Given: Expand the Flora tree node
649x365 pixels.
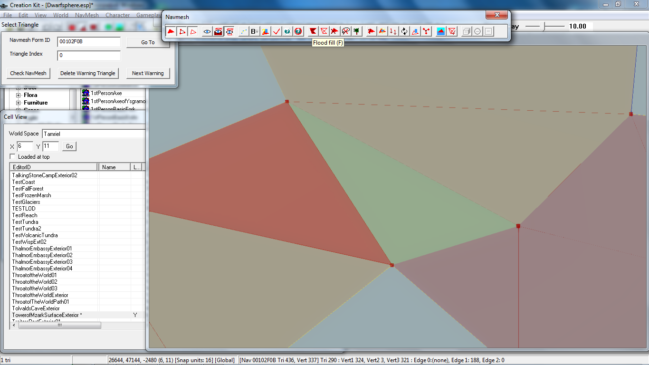Looking at the screenshot, I should [19, 96].
